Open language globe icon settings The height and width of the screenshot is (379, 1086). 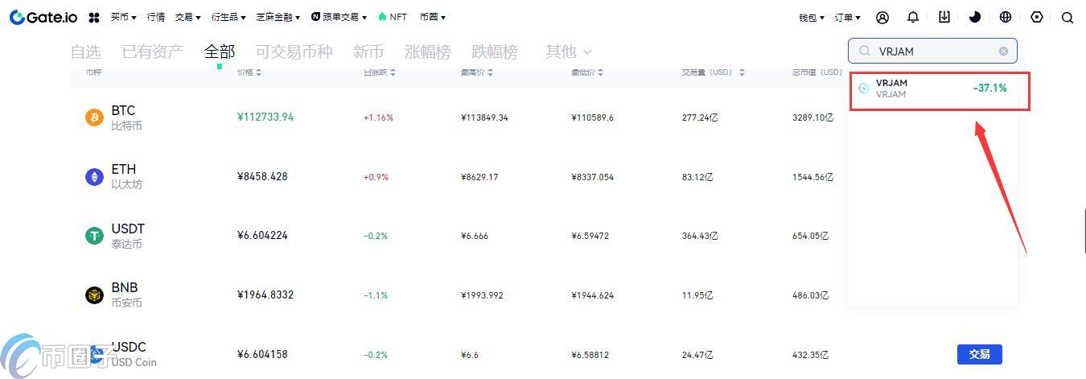point(1006,17)
